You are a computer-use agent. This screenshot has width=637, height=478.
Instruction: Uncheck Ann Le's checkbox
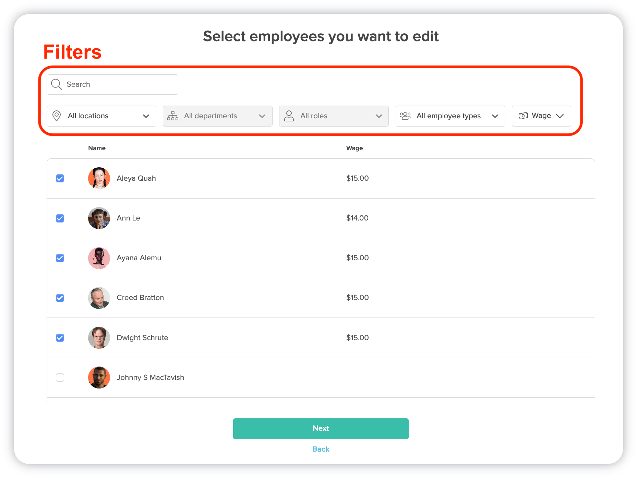(60, 218)
